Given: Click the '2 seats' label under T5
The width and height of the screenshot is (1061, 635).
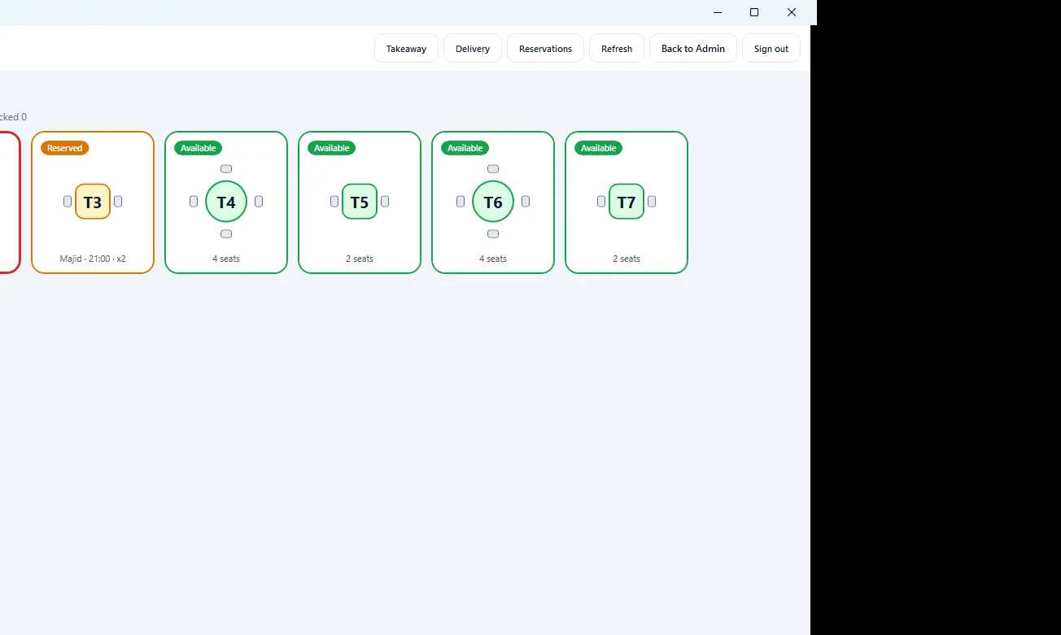Looking at the screenshot, I should click(360, 259).
